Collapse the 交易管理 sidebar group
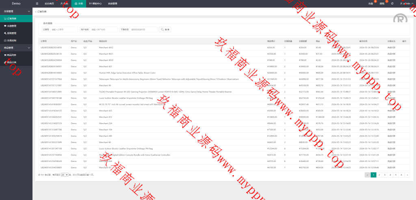 tap(16, 11)
